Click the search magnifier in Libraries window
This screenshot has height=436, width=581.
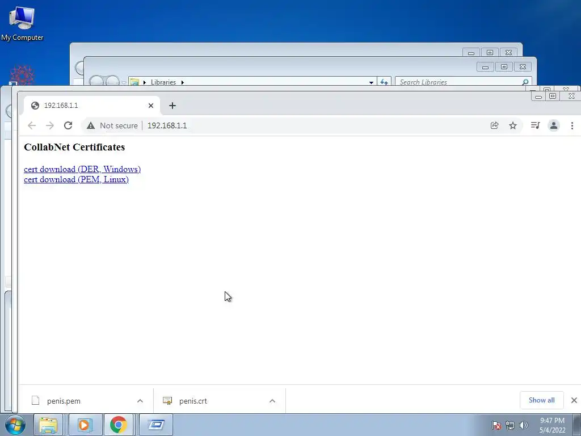click(x=525, y=82)
